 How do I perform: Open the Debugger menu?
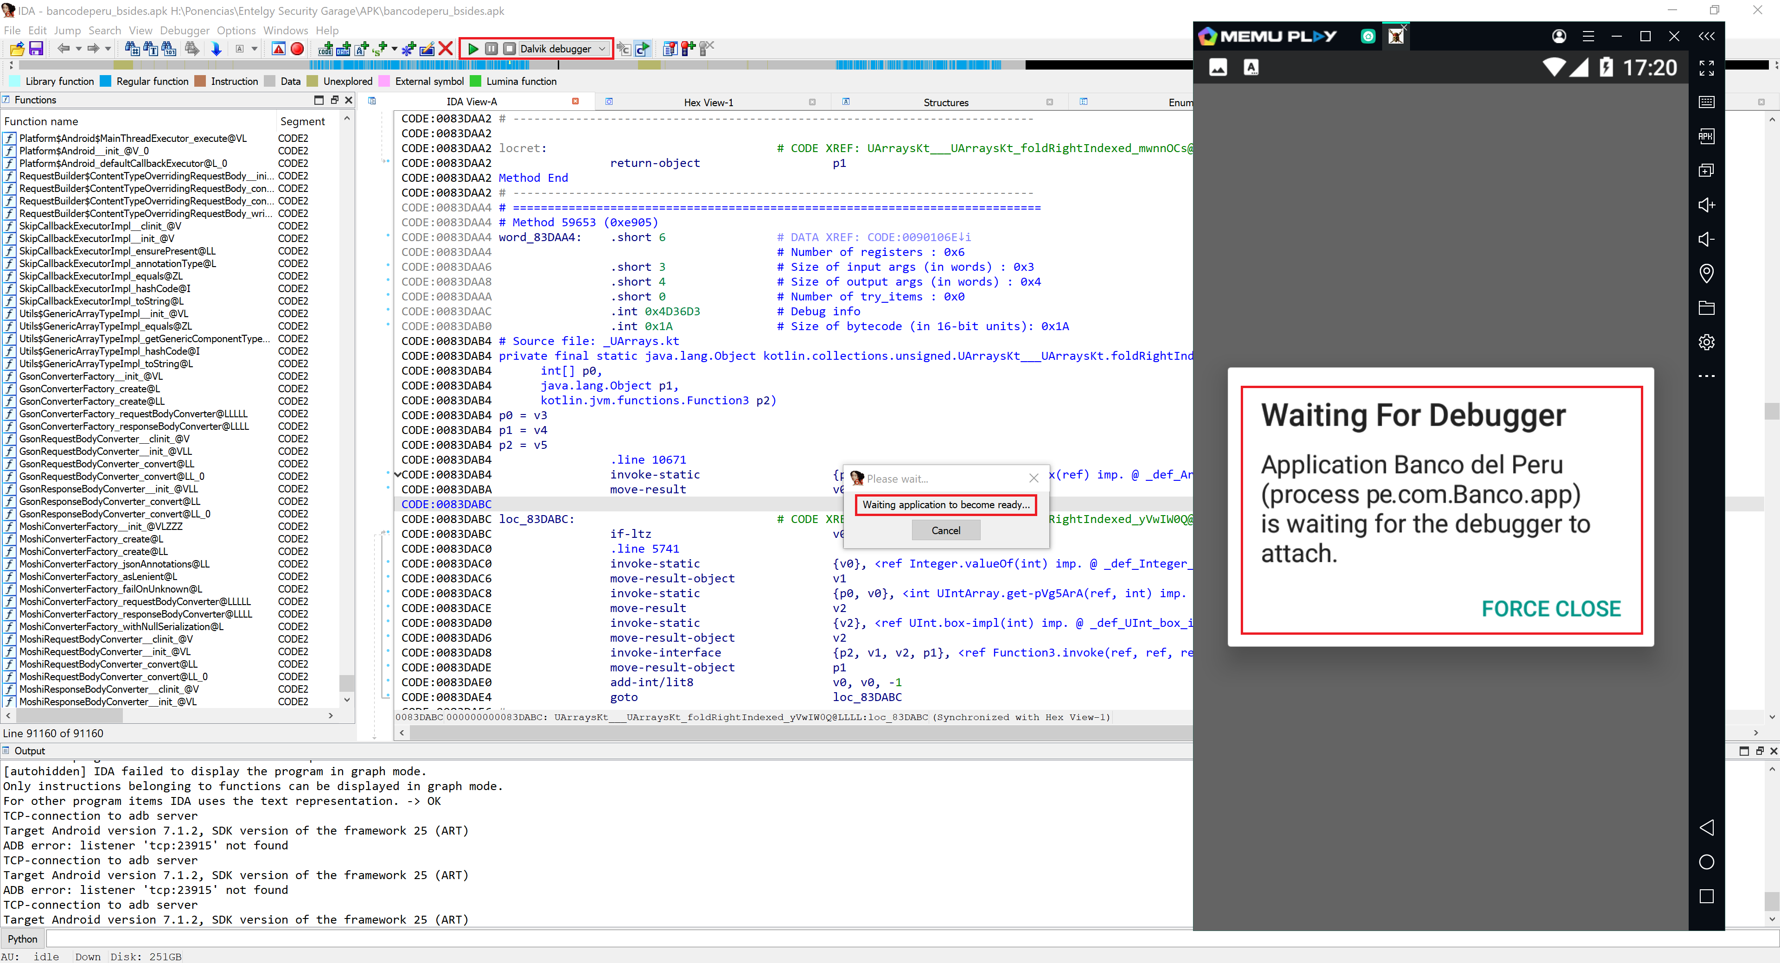click(185, 31)
